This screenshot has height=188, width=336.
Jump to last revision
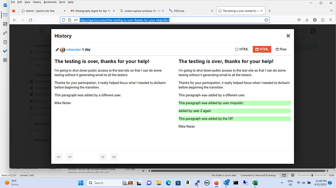coord(114,157)
